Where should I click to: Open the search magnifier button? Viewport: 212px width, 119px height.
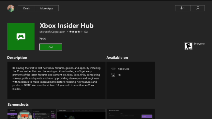point(197,8)
